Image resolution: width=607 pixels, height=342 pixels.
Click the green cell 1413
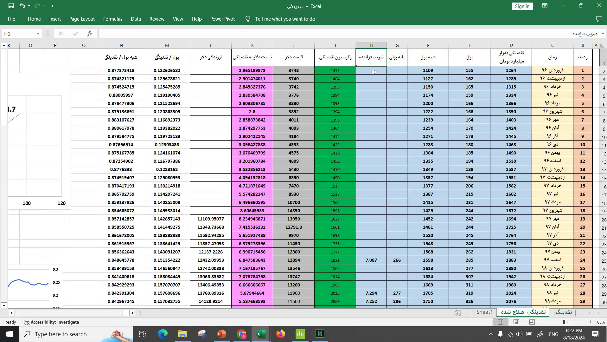[x=335, y=70]
